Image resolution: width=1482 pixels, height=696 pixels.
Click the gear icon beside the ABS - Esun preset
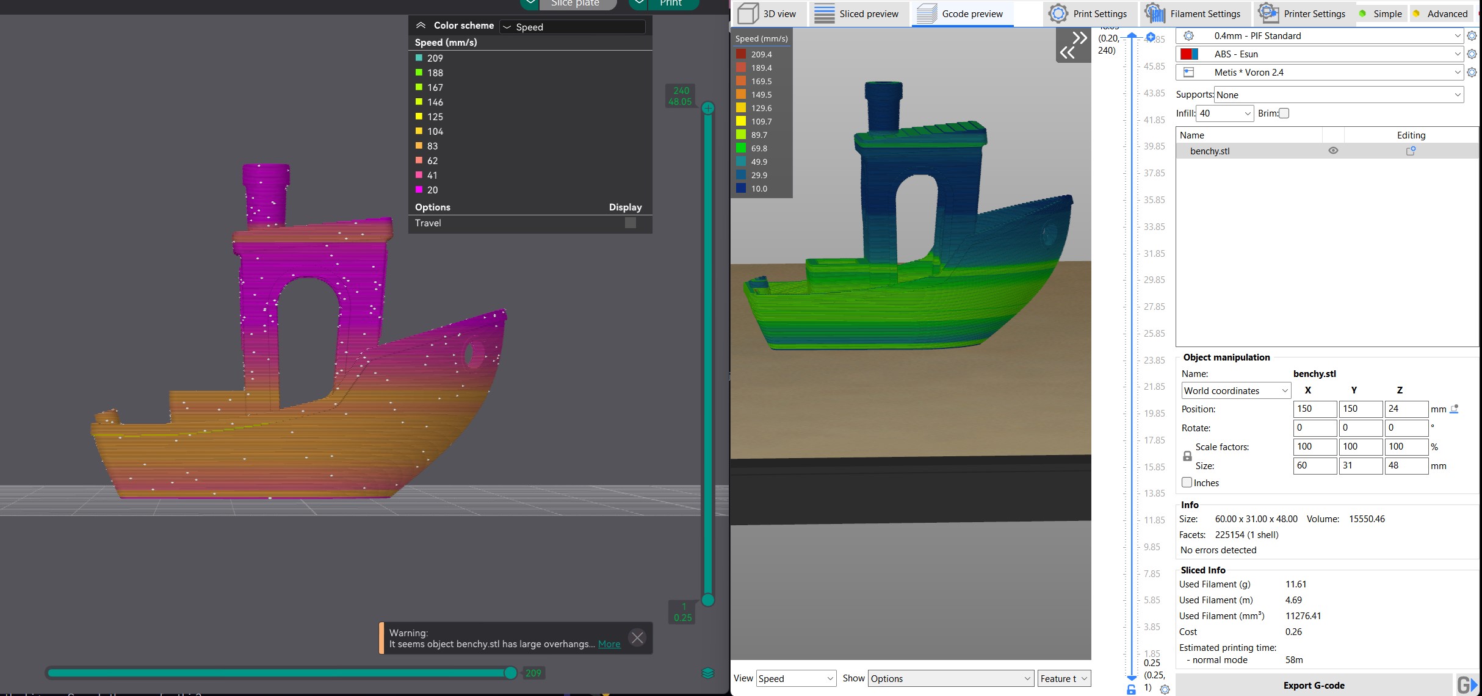click(x=1472, y=54)
